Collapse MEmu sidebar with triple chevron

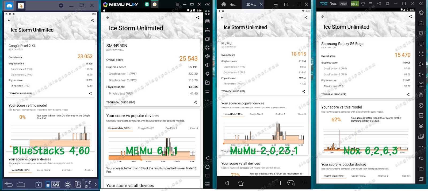pos(207,4)
